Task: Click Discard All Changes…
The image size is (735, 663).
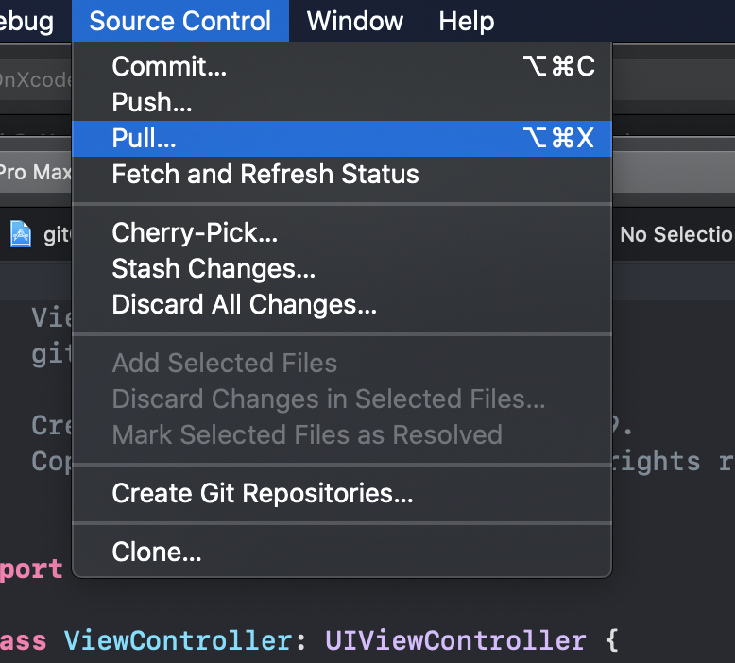Action: pos(245,304)
